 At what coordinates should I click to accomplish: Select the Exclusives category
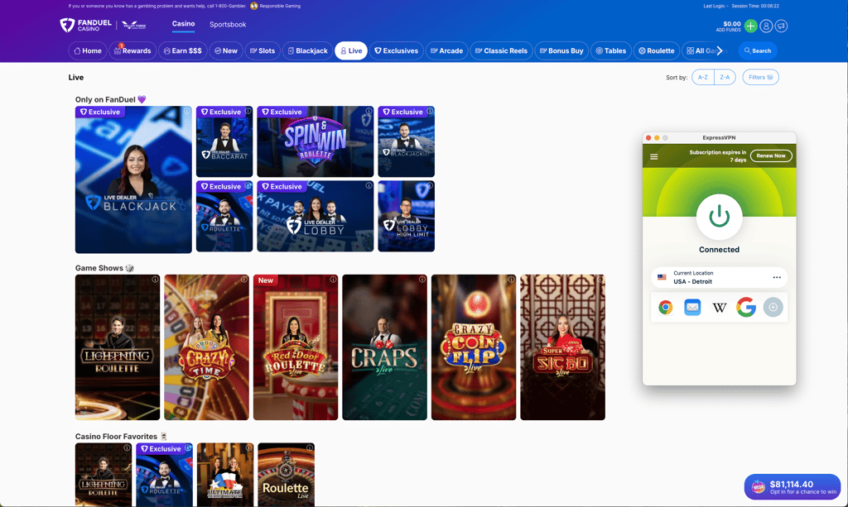397,50
